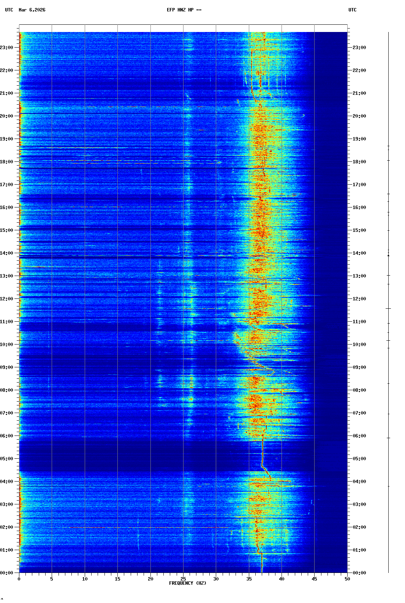
Task: Click the 50 Hz frequency tick label
Action: (x=347, y=579)
